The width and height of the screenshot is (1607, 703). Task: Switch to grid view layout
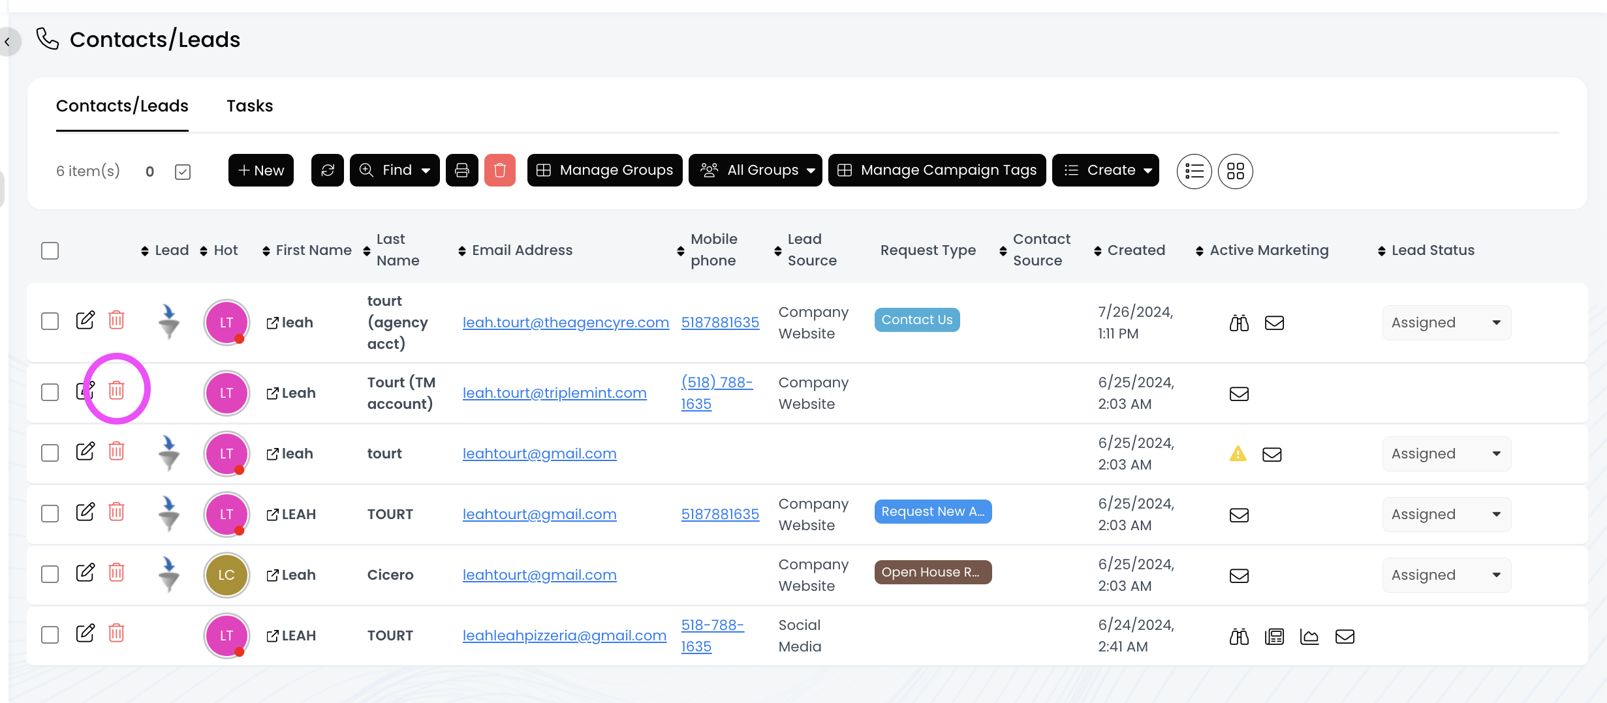[x=1235, y=171]
